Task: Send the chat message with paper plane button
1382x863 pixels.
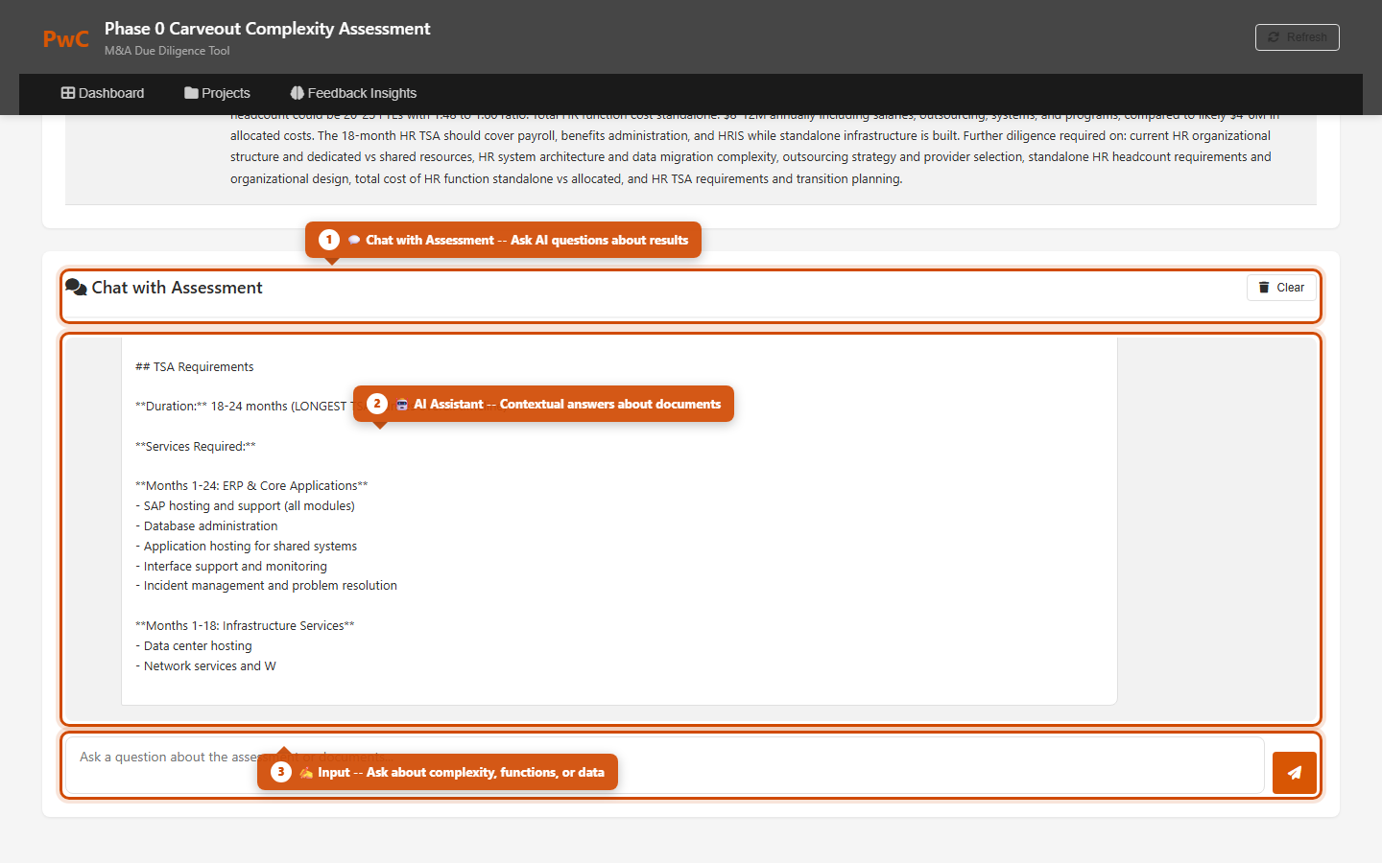Action: coord(1294,773)
